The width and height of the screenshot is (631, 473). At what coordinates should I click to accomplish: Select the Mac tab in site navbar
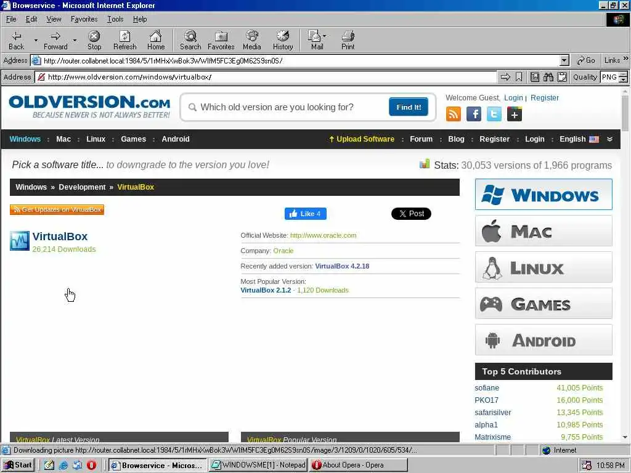point(63,139)
